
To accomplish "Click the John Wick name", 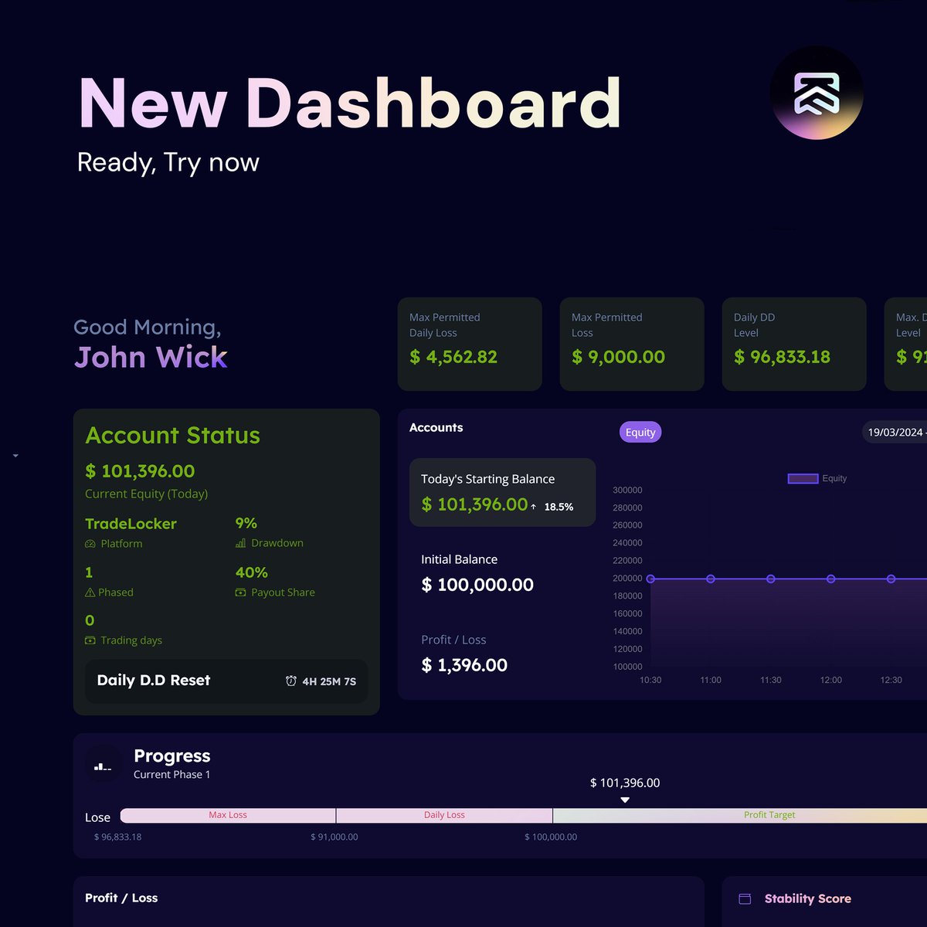I will (x=151, y=358).
